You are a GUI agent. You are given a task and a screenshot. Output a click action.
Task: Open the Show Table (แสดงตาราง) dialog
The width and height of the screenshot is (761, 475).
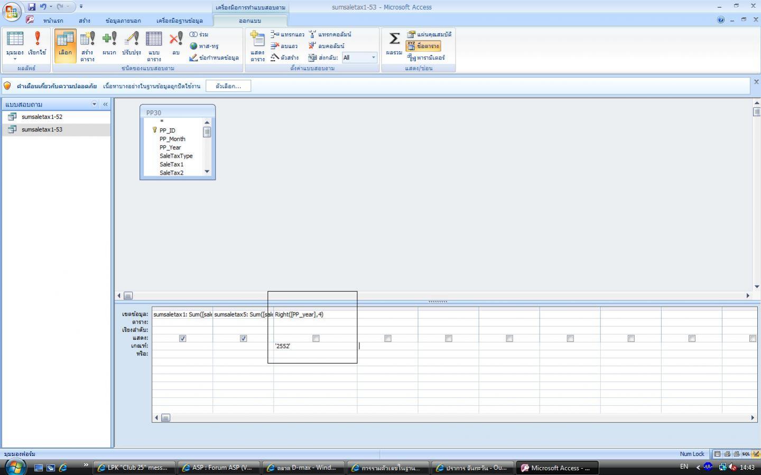257,46
